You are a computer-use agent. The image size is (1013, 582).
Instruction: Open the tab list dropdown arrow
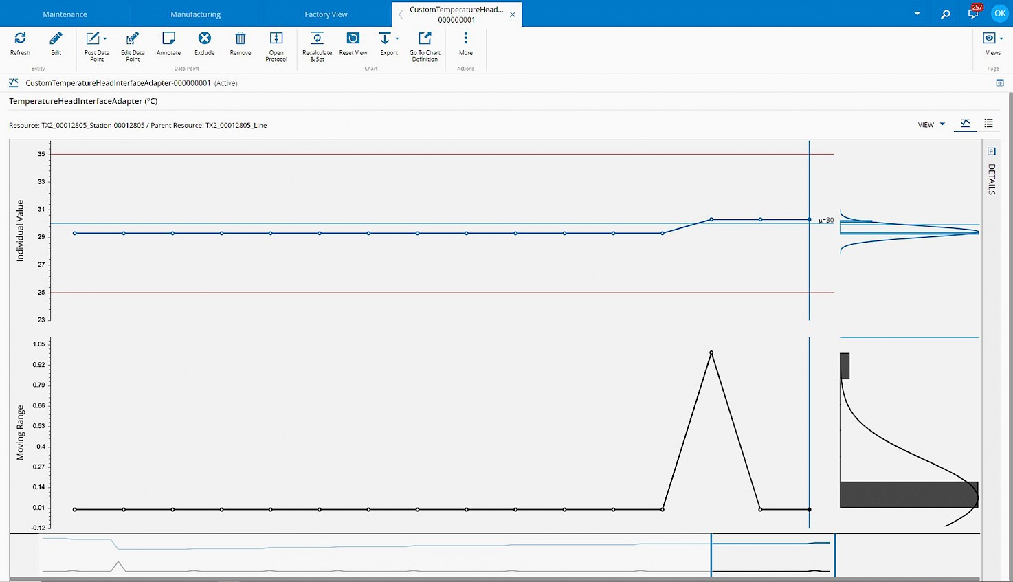point(917,14)
